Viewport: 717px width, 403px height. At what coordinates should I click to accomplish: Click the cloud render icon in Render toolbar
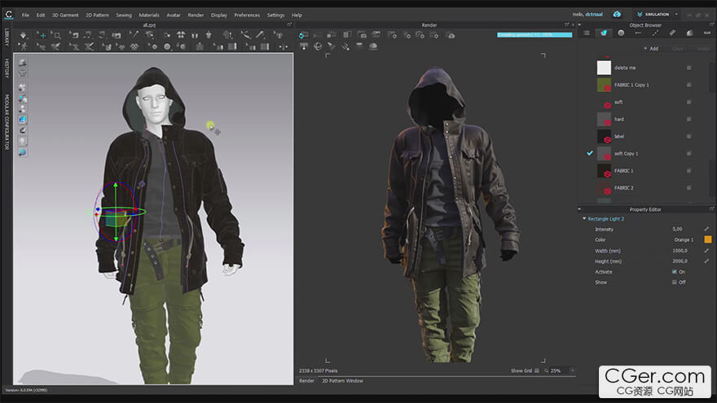pyautogui.click(x=451, y=35)
